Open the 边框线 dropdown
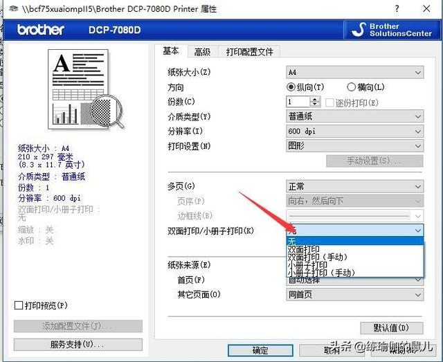Viewport: 443px width, 362px height. [355, 216]
